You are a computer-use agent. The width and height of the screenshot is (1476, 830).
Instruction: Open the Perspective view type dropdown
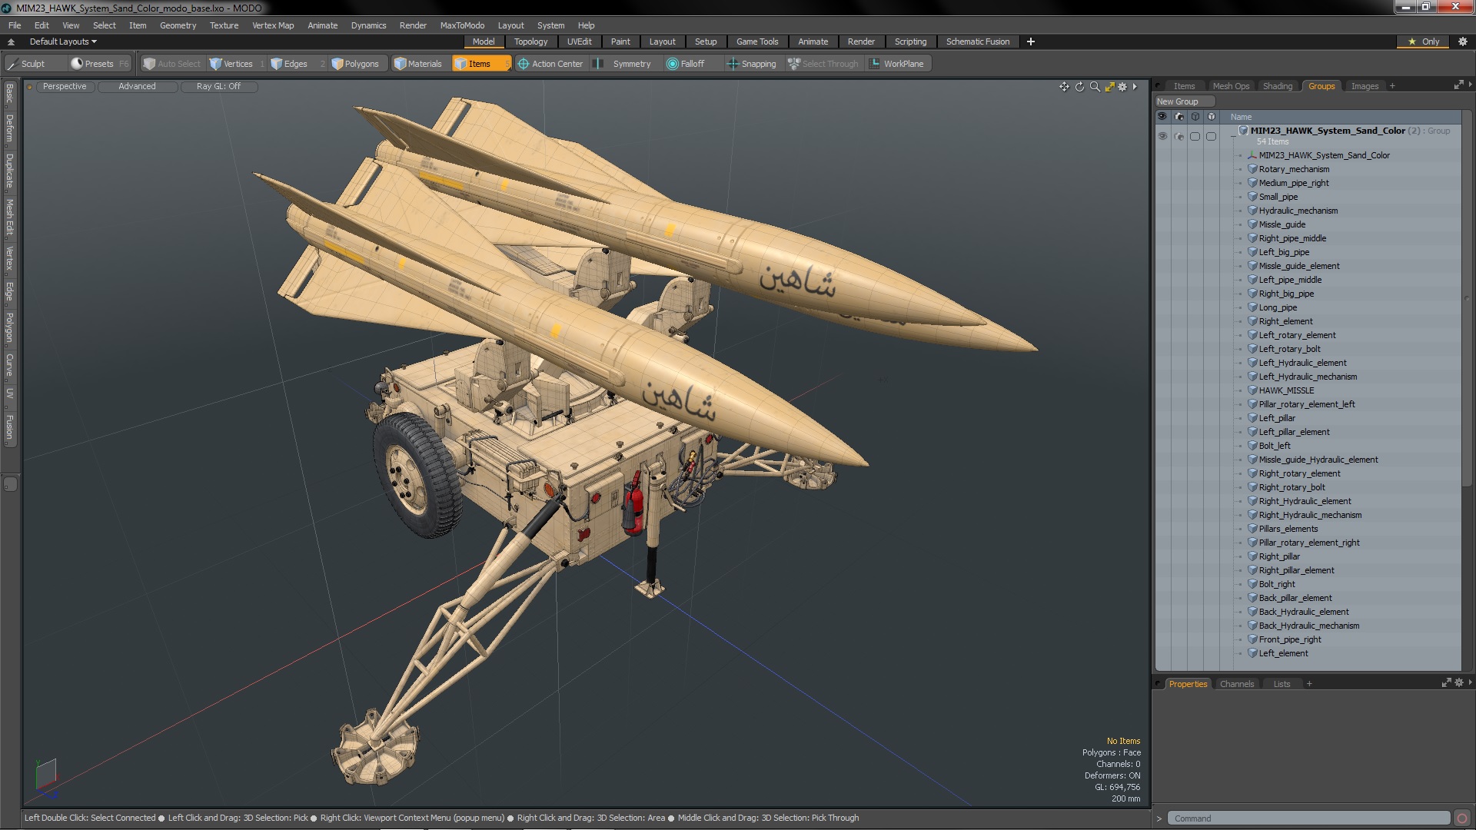coord(65,87)
